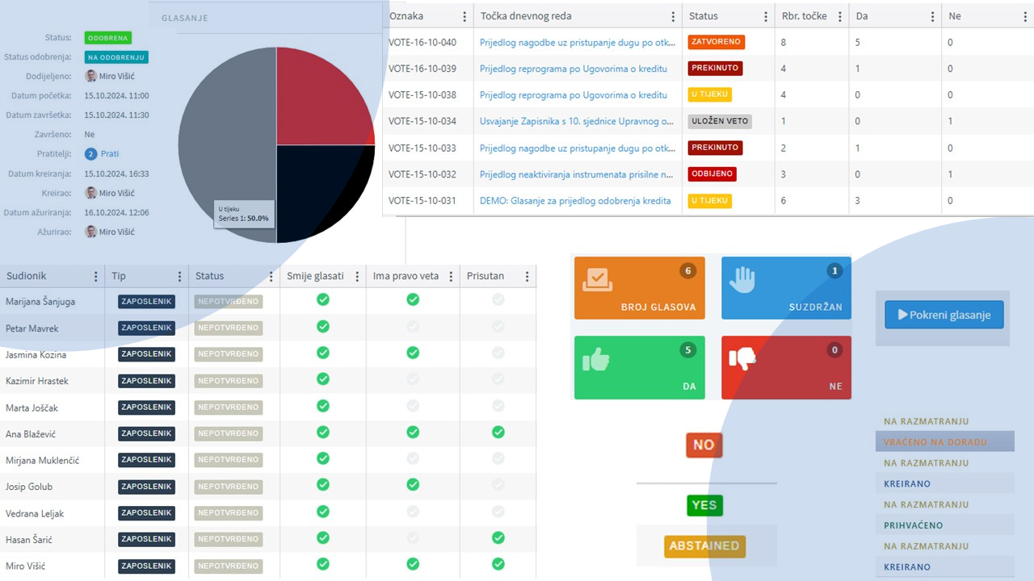Toggle veto right for Petar Mavrek
This screenshot has height=581, width=1034.
point(413,326)
